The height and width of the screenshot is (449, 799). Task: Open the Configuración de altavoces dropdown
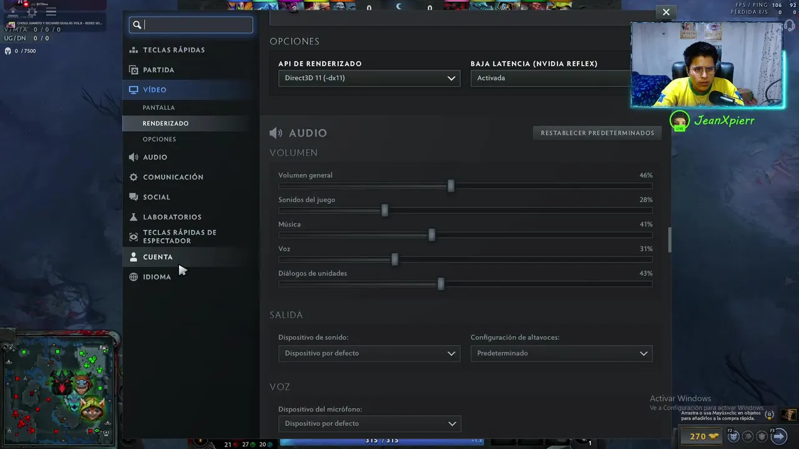pos(562,353)
